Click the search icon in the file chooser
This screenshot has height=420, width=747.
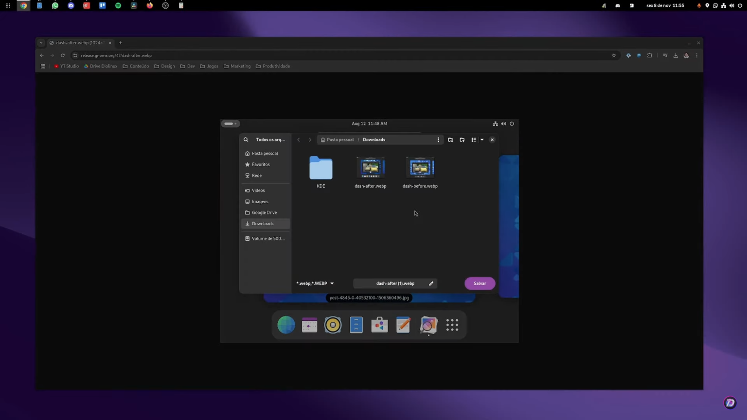[x=246, y=140]
